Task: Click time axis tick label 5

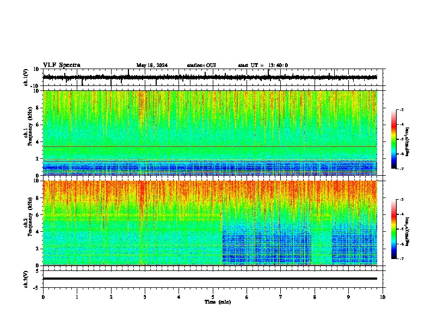Action: 213,297
